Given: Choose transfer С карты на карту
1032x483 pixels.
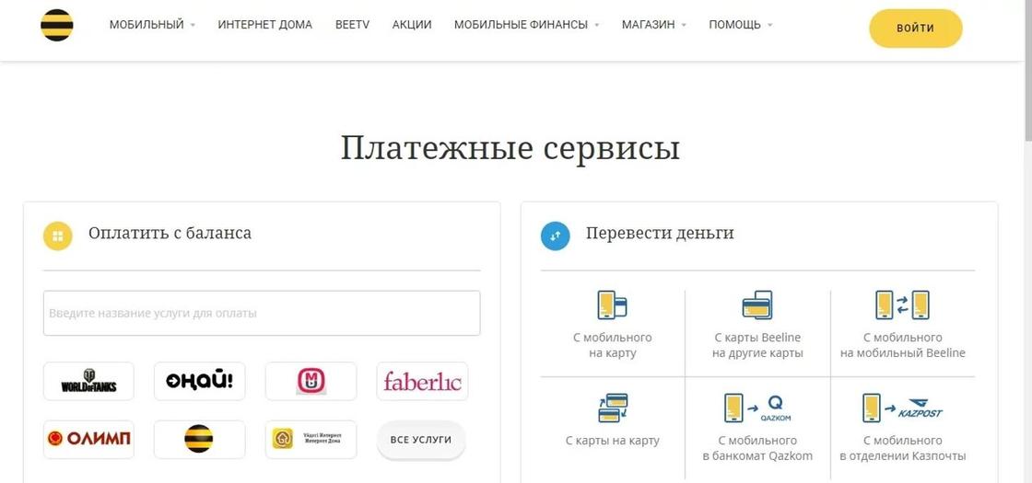Looking at the screenshot, I should pyautogui.click(x=613, y=420).
